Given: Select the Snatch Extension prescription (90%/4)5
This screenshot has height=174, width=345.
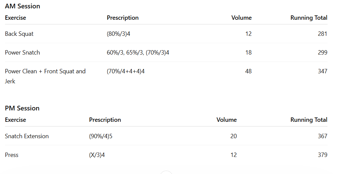Looking at the screenshot, I should click(100, 136).
